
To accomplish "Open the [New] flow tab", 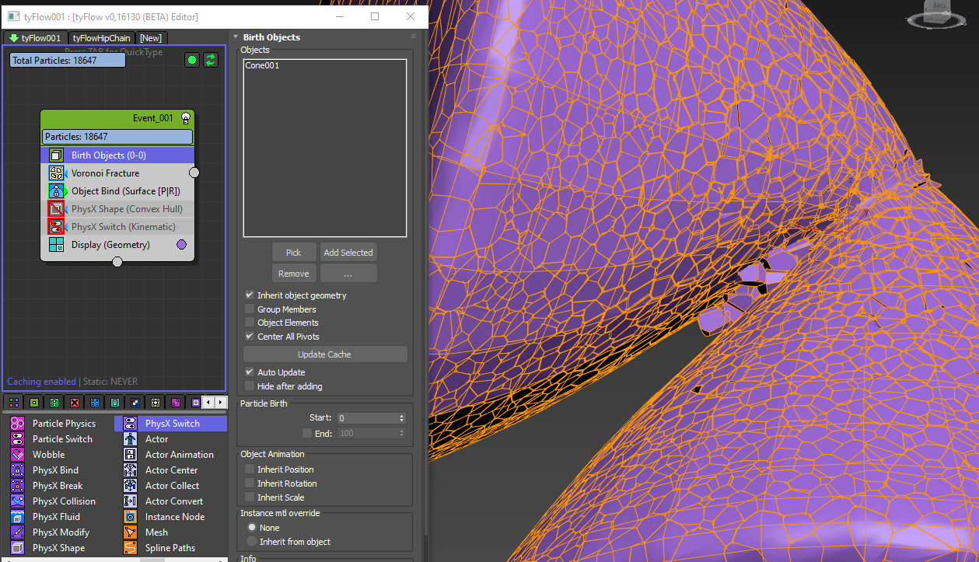I will [x=151, y=38].
